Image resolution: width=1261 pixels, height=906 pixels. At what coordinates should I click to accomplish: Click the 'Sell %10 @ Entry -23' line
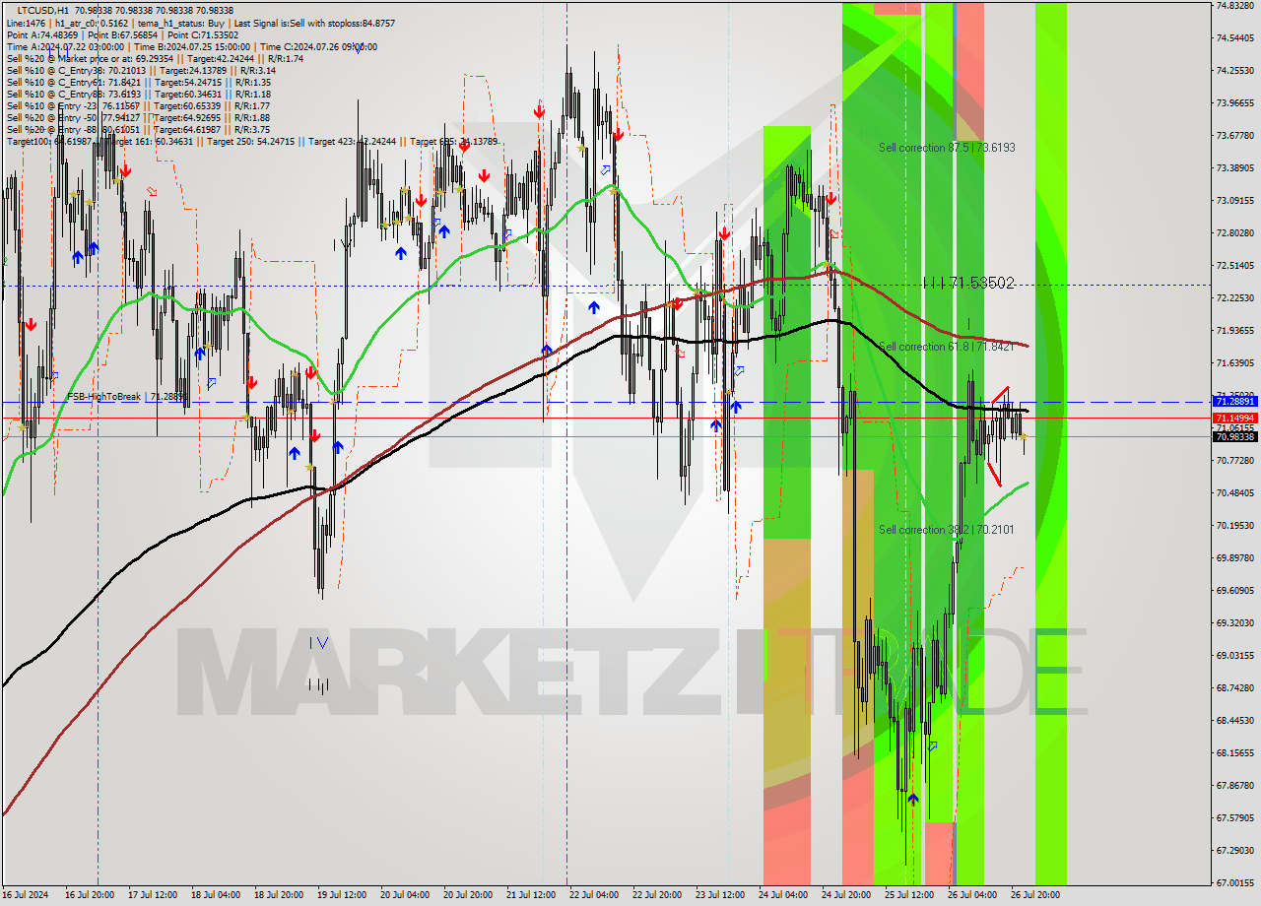point(138,106)
